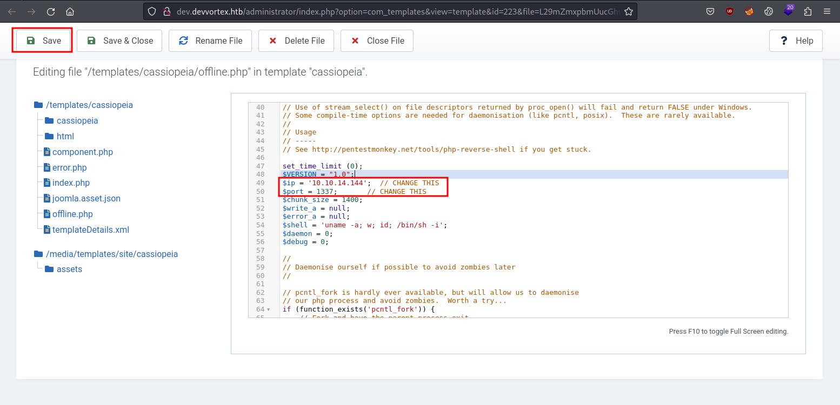The height and width of the screenshot is (405, 840).
Task: Reload the page with refresh icon
Action: coord(51,11)
